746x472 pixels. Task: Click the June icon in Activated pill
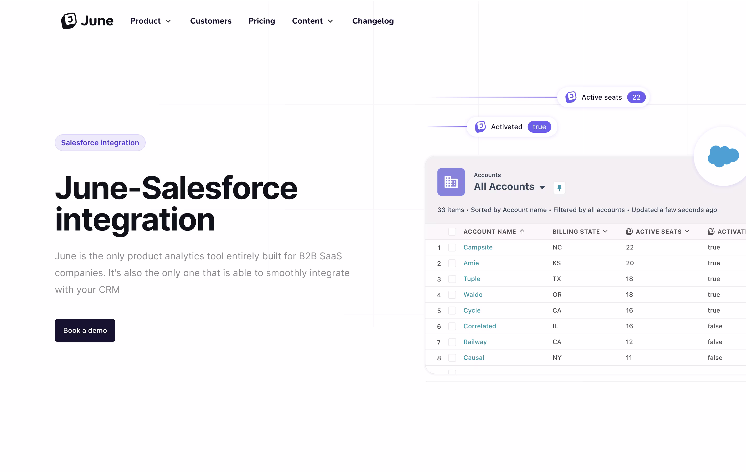point(480,127)
